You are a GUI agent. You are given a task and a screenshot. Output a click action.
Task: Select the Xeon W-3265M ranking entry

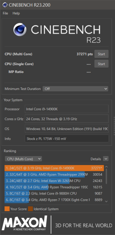coord(54,181)
